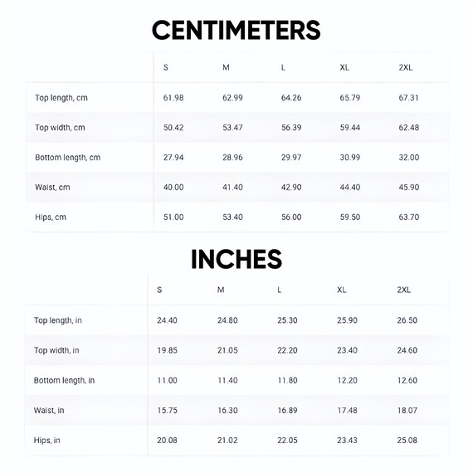Select the S column header in centimeters table
The height and width of the screenshot is (473, 473).
[166, 67]
